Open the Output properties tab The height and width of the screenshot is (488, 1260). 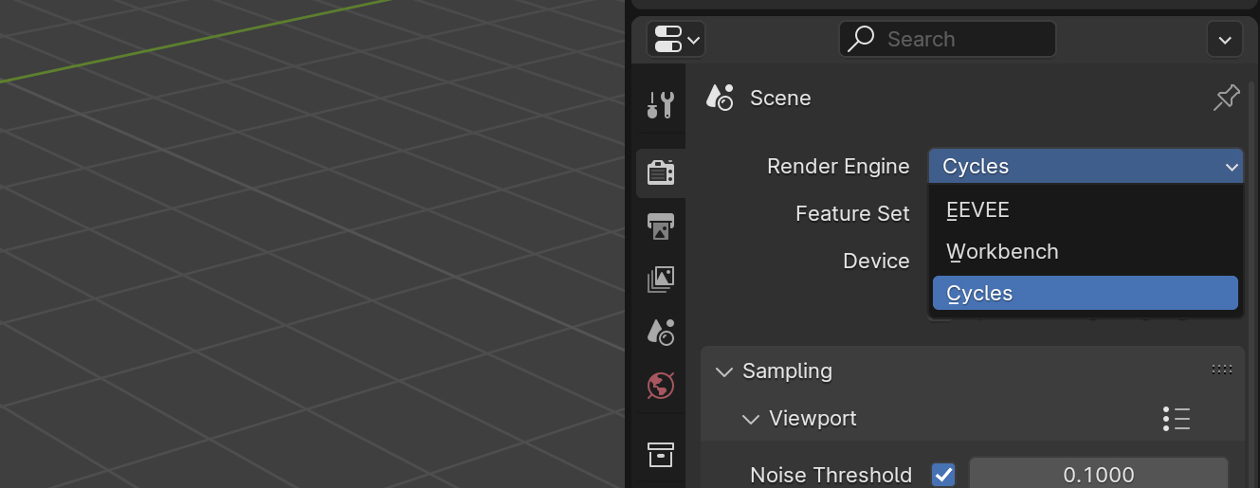660,226
